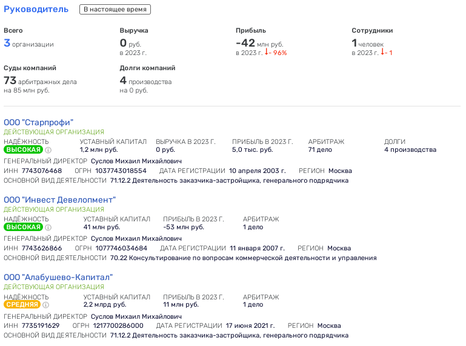Click "4 производства" debts value for Старпрофи

(x=410, y=150)
